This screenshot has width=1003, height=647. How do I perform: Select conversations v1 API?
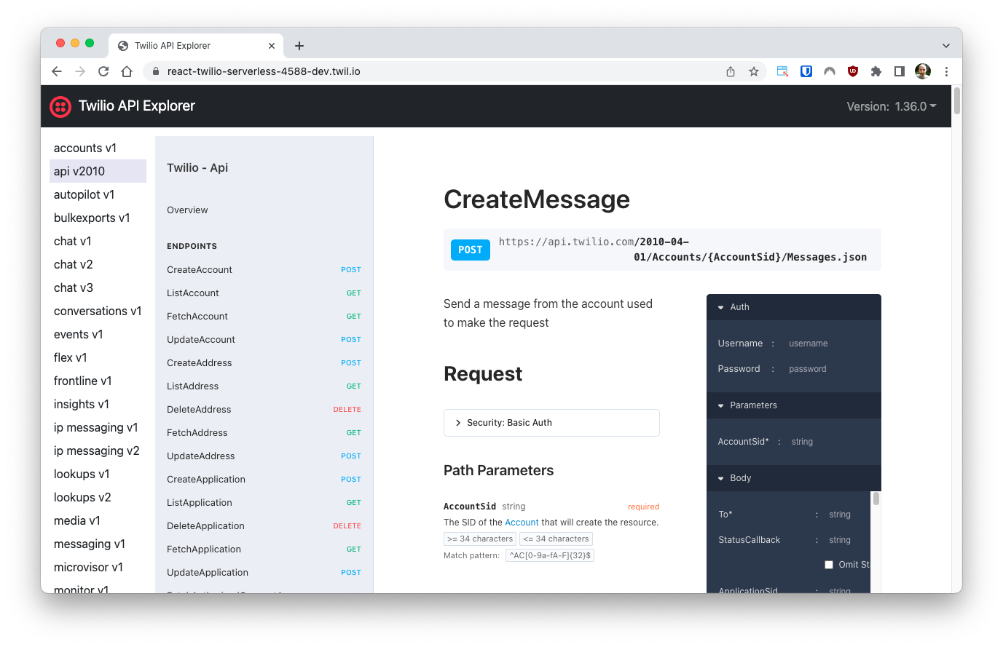tap(98, 311)
